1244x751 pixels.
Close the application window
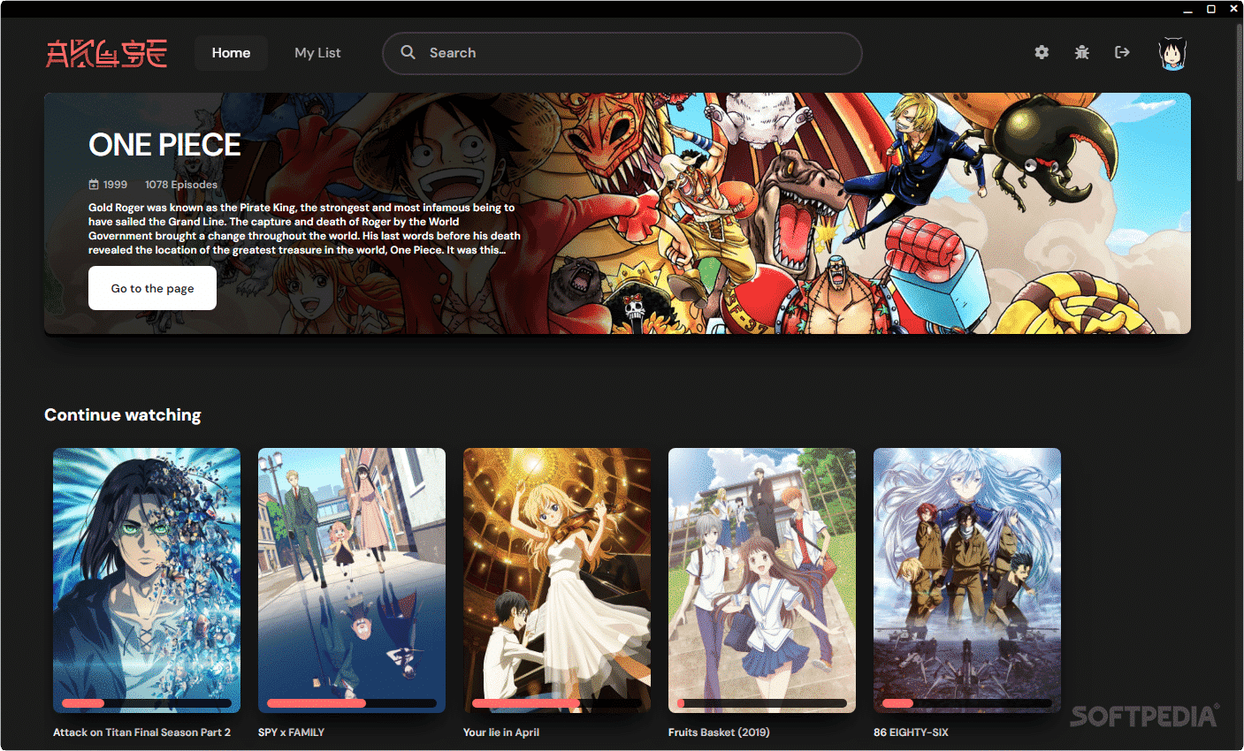click(x=1233, y=9)
